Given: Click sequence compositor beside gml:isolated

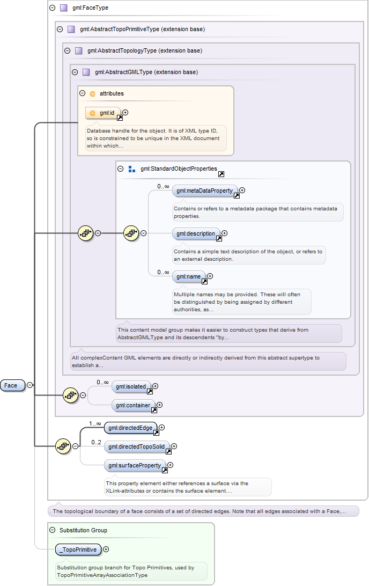Looking at the screenshot, I should pos(71,395).
